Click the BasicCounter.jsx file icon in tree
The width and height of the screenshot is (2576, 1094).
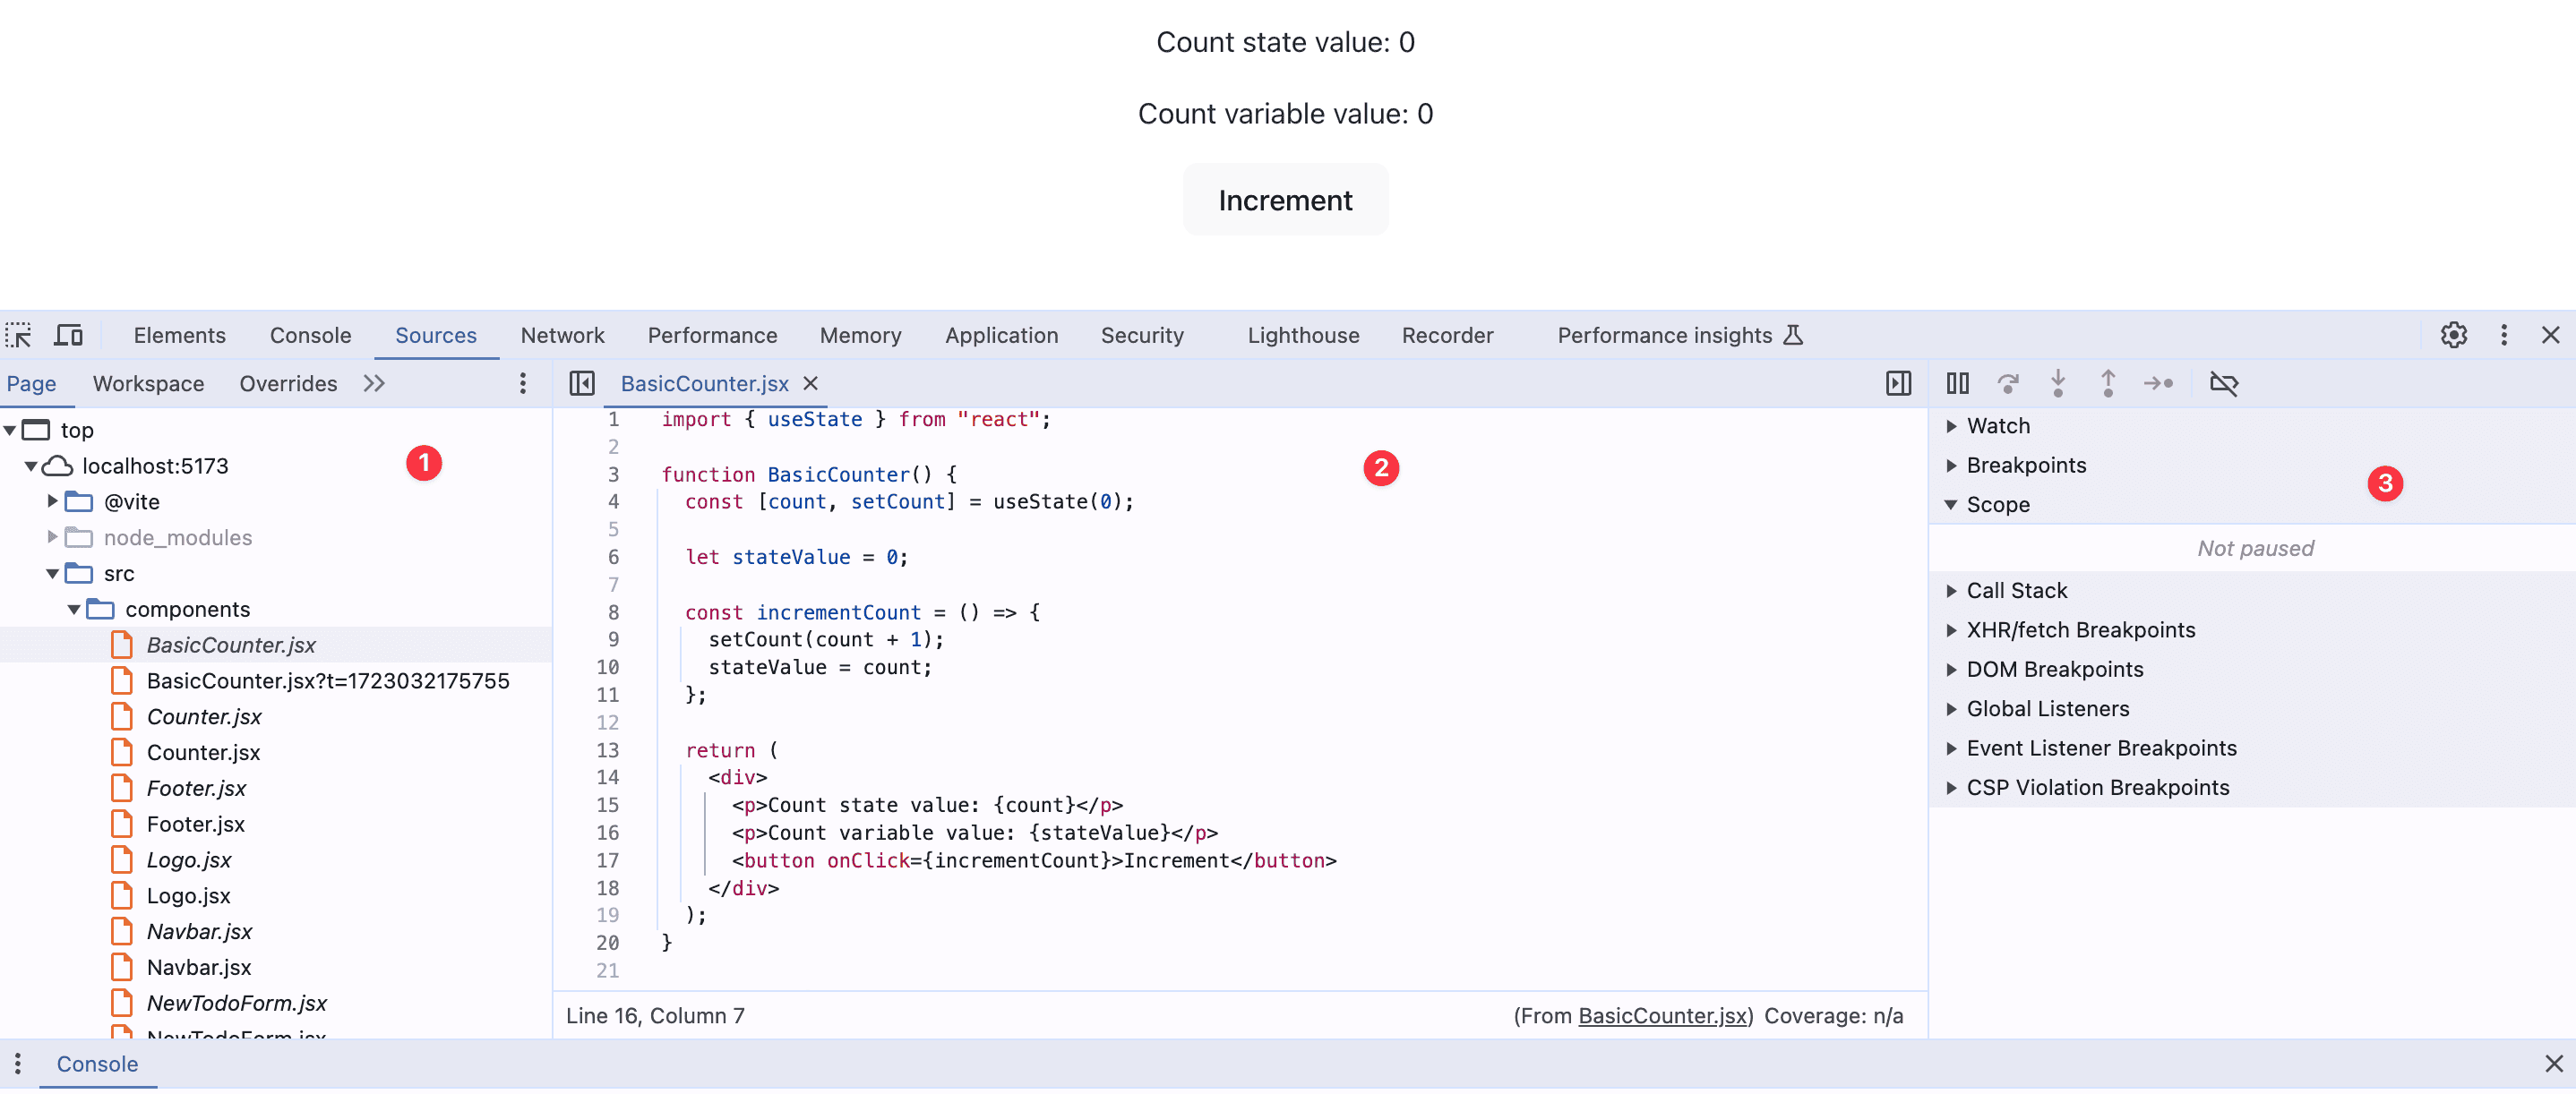click(122, 645)
